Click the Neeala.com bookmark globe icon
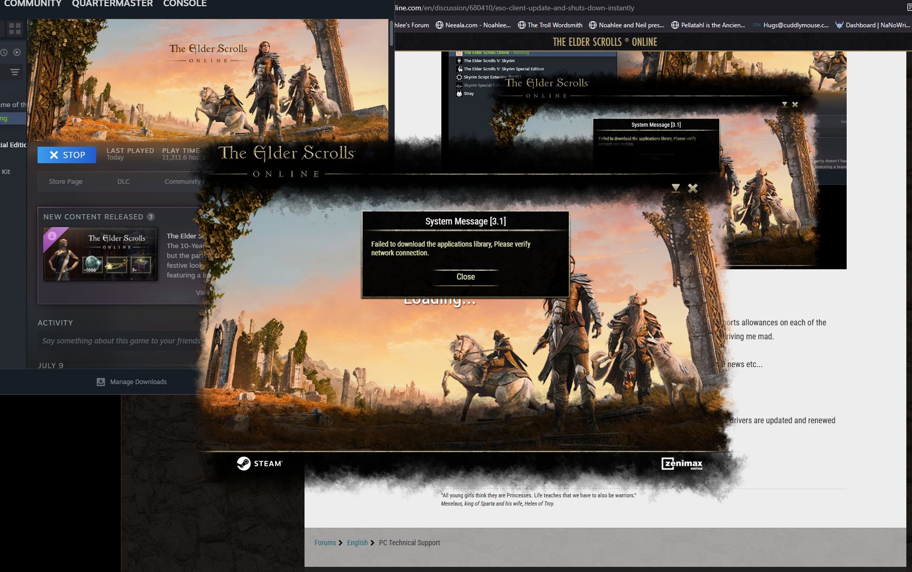Screen dimensions: 912x572 click(x=439, y=25)
